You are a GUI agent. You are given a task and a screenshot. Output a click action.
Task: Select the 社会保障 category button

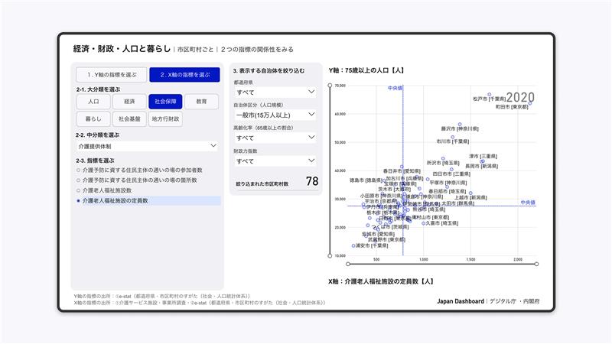165,102
